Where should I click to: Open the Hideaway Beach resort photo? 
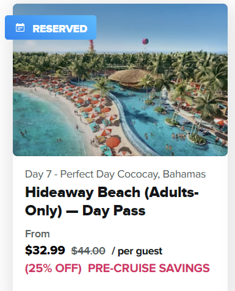(120, 80)
